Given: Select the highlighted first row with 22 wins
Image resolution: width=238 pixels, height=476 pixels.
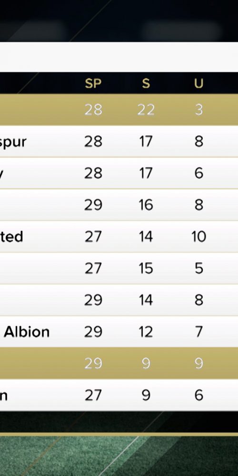Looking at the screenshot, I should coord(119,109).
